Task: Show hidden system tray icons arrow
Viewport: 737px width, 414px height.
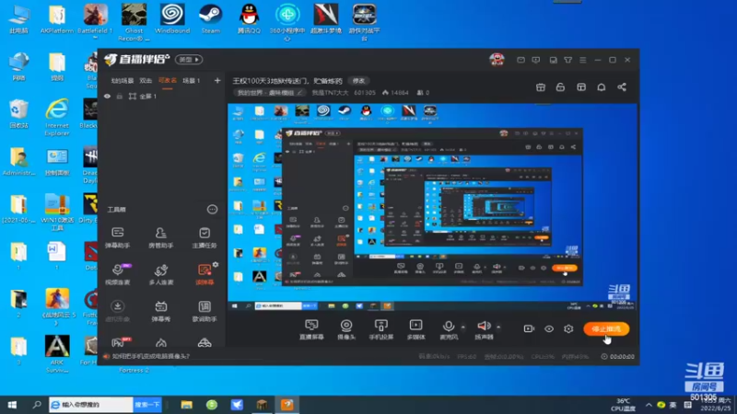Action: [x=649, y=405]
